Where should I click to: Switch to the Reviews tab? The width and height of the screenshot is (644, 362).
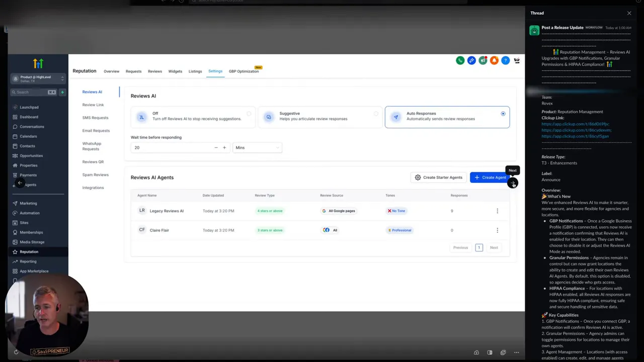155,71
